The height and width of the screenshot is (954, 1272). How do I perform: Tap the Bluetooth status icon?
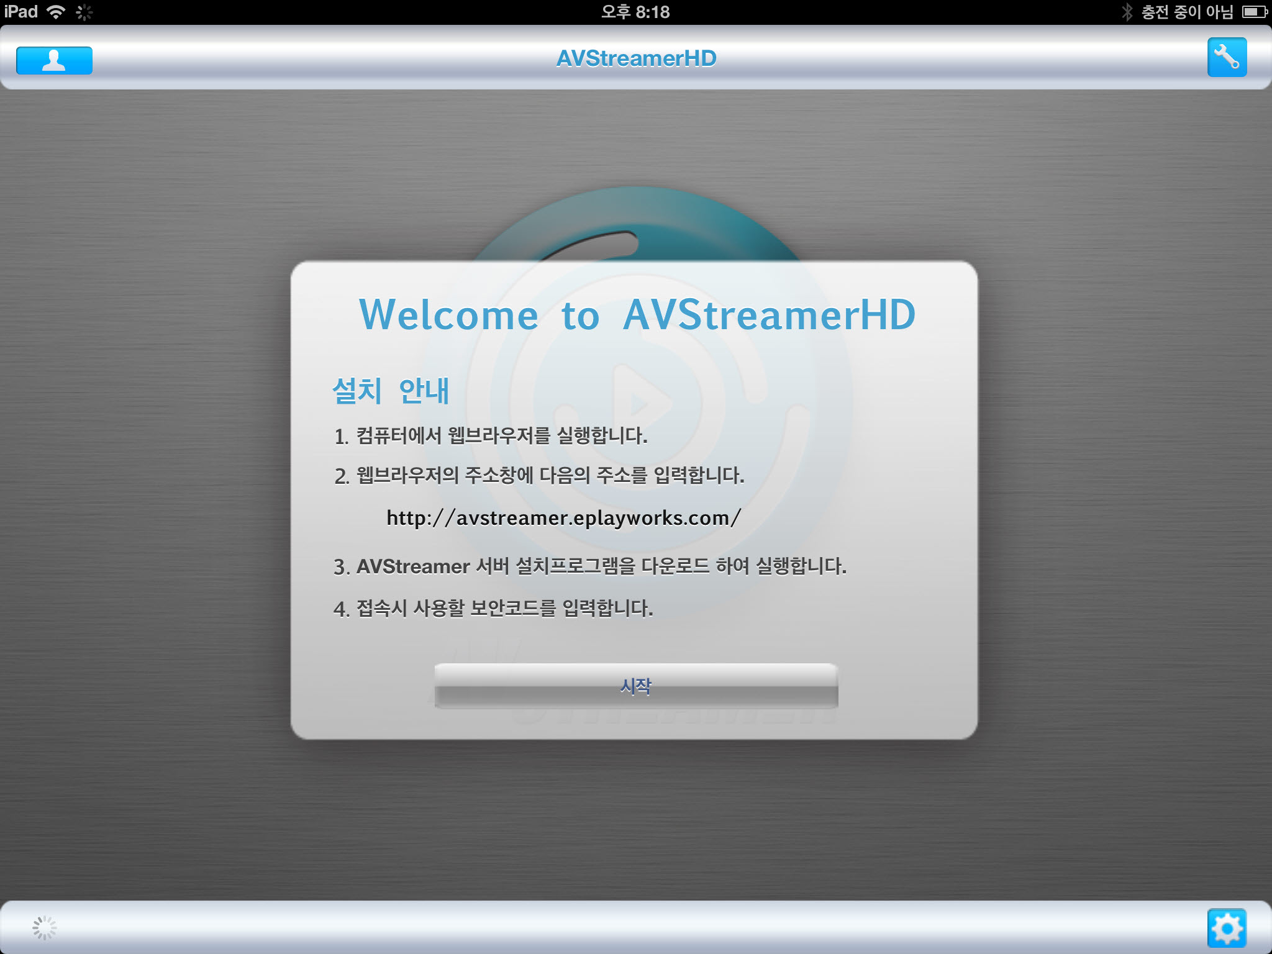click(x=1127, y=12)
